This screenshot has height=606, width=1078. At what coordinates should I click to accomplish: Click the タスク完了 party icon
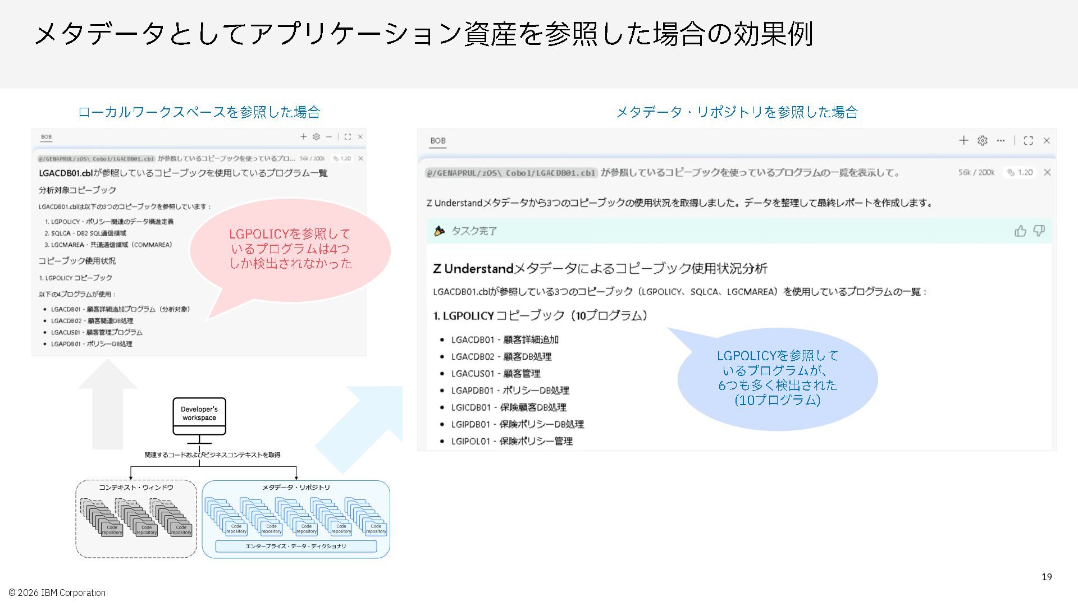point(440,231)
